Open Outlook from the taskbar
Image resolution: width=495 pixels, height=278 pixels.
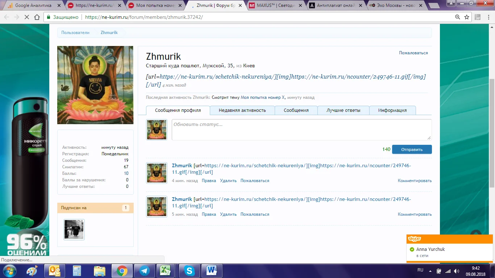tap(54, 271)
